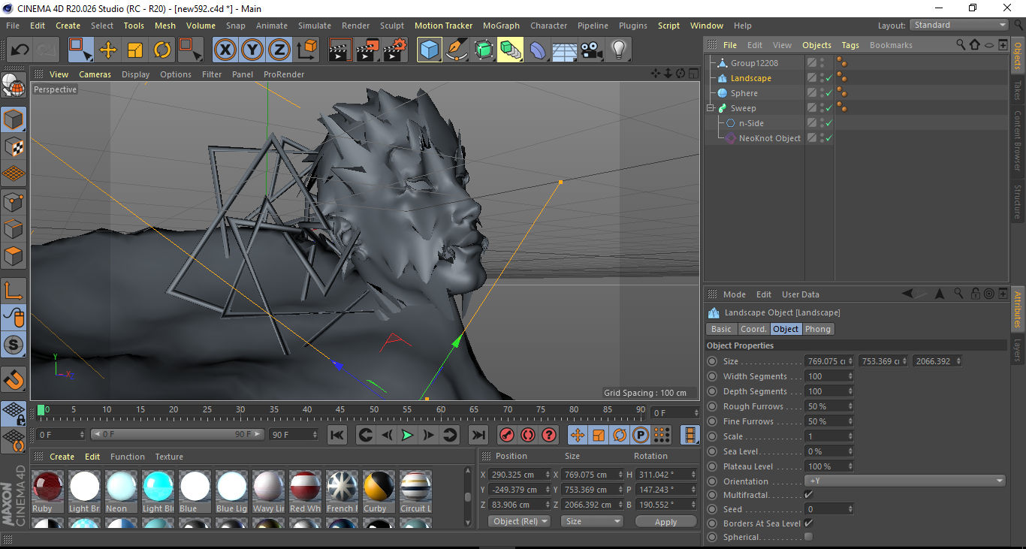Viewport: 1026px width, 549px height.
Task: Toggle Landscape enable checkmark
Action: (x=829, y=78)
